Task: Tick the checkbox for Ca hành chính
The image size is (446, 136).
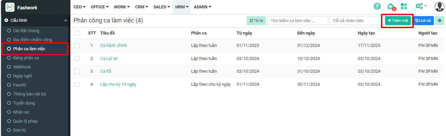Action: click(x=77, y=46)
